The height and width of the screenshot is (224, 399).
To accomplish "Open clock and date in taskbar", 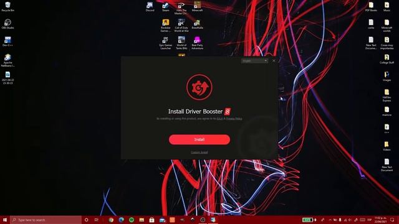I will pyautogui.click(x=381, y=220).
